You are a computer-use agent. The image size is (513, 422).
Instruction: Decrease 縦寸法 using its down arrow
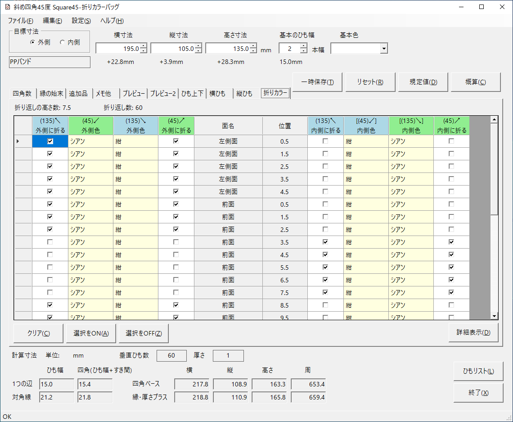198,51
